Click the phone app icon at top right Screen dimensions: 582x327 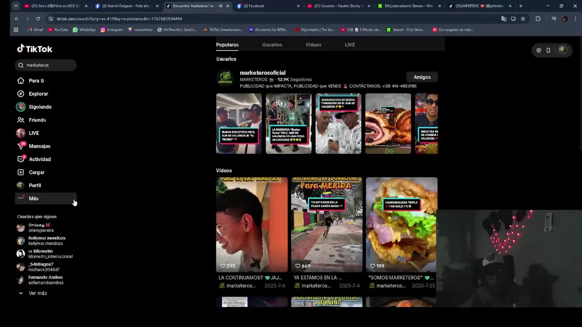pyautogui.click(x=548, y=50)
